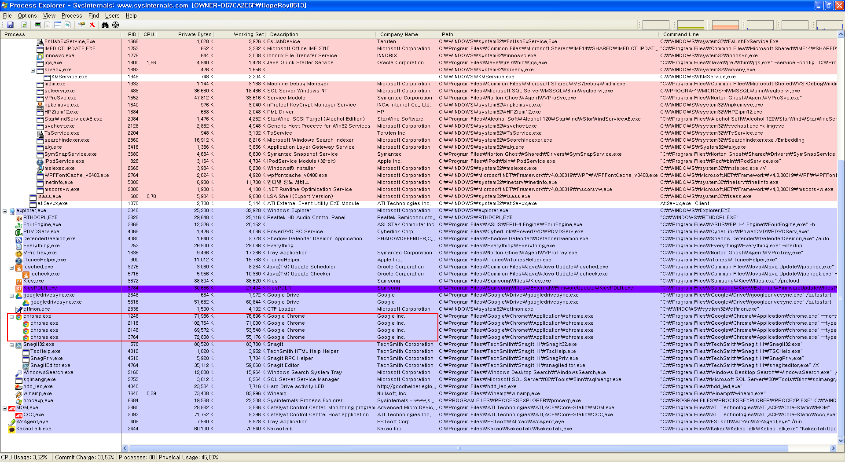
Task: Click the procexp.exe process icon
Action: click(19, 401)
